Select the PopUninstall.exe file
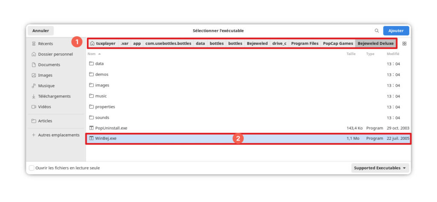This screenshot has height=202, width=437. pyautogui.click(x=111, y=128)
